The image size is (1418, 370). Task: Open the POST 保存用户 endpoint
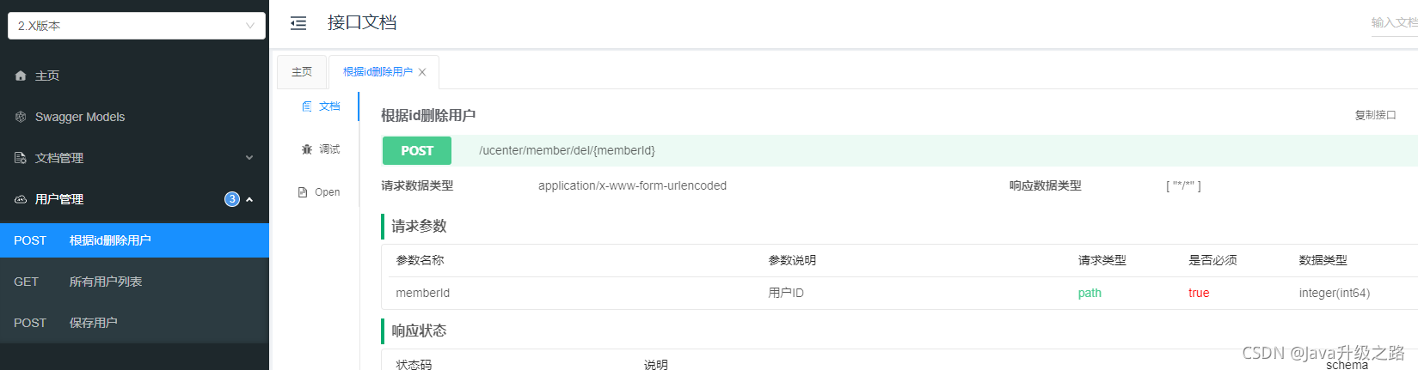pos(134,323)
